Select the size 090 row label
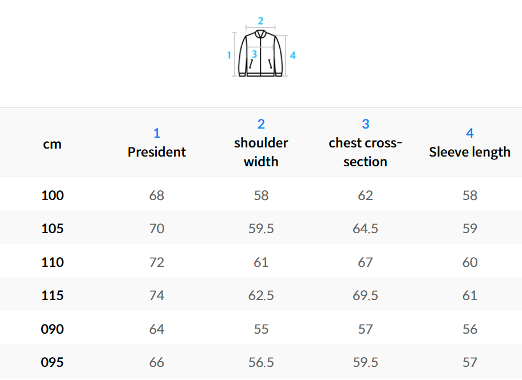Image resolution: width=522 pixels, height=380 pixels. tap(52, 329)
